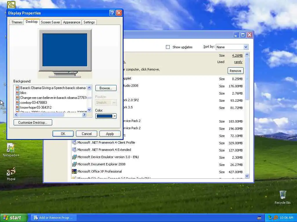Open the Sort by Name dropdown
Viewport: 297px width, 222px height.
point(232,47)
